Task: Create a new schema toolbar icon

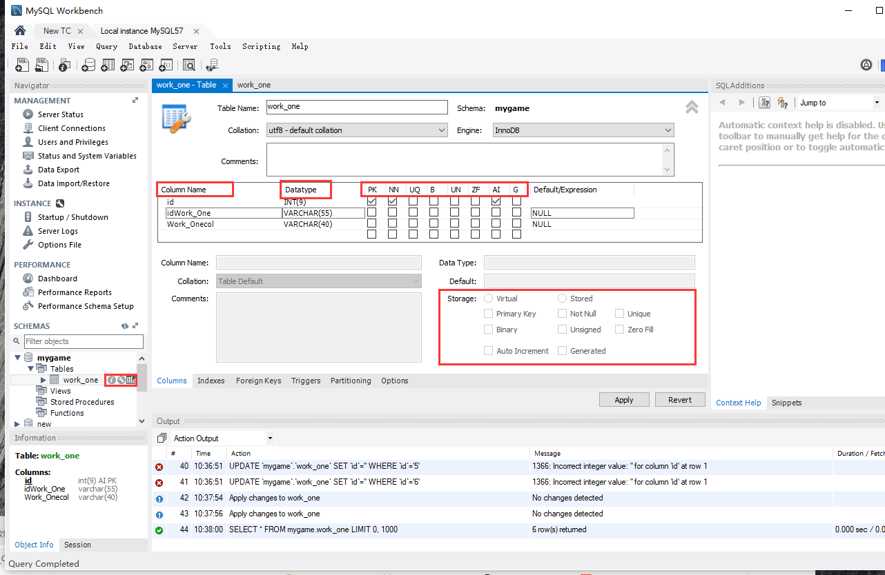Action: tap(88, 65)
